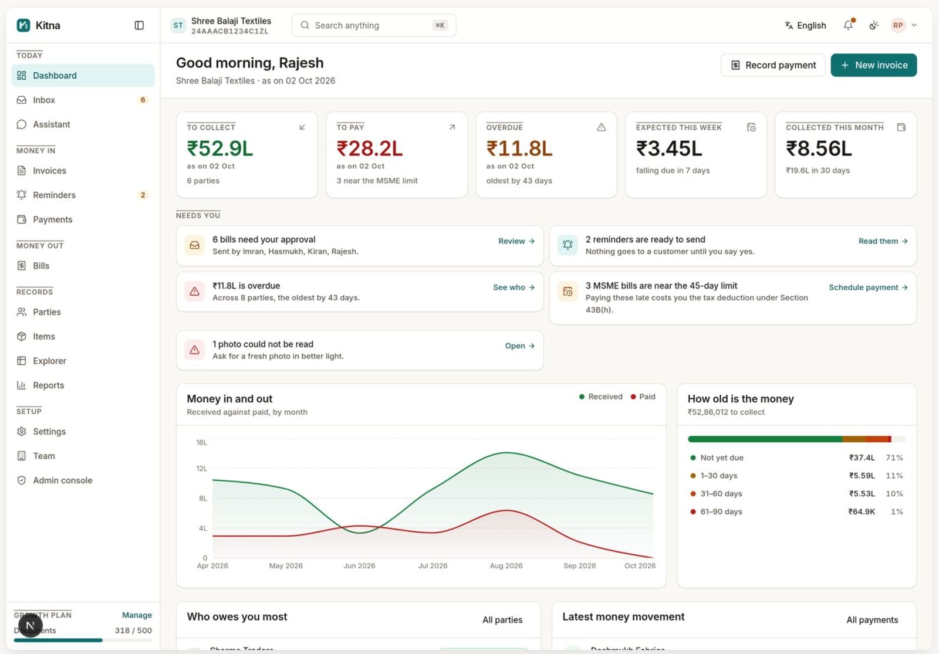Click the red 31–60 days bar segment
The height and width of the screenshot is (654, 939).
pyautogui.click(x=878, y=439)
